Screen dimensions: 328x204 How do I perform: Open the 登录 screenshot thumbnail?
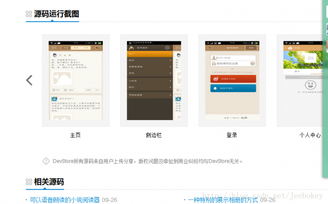tap(232, 80)
